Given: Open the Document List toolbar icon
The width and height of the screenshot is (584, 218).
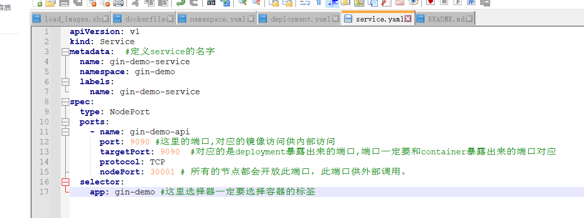Looking at the screenshot, I should click(x=372, y=3).
